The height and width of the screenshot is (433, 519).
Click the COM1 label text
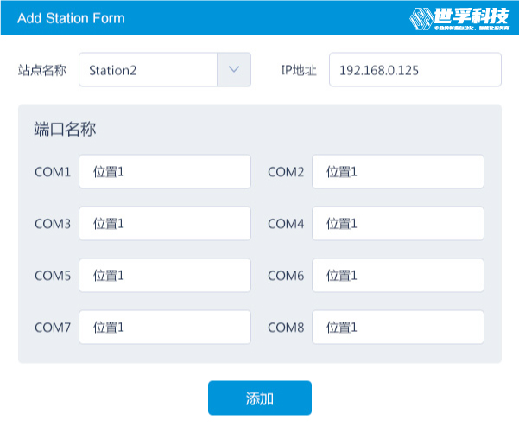(x=53, y=172)
